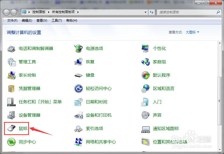Click the scrollbar down arrow
Image resolution: width=224 pixels, height=154 pixels.
[219, 150]
